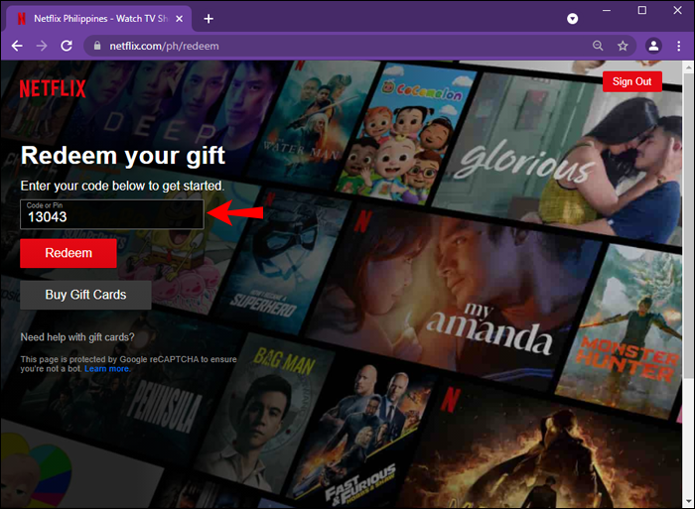This screenshot has width=695, height=509.
Task: Maximize the Chrome window
Action: (641, 10)
